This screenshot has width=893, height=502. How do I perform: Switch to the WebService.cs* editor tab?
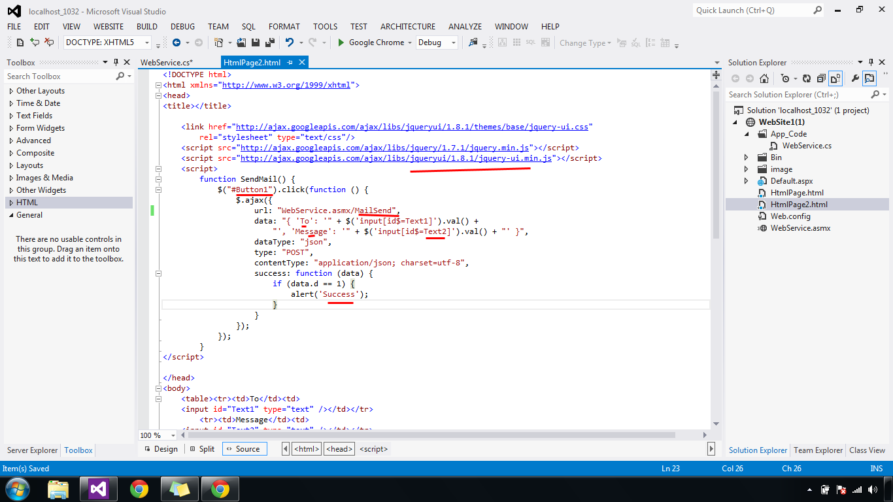tap(167, 63)
